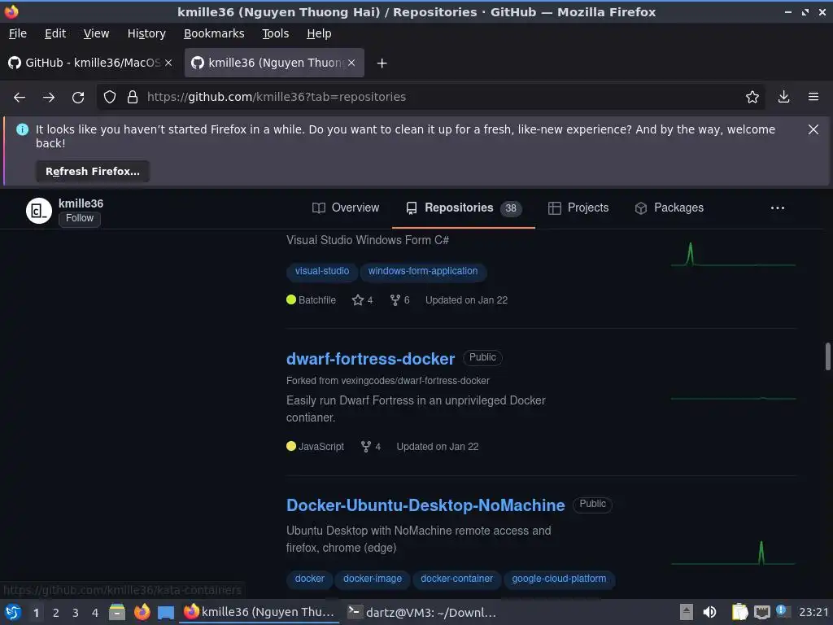
Task: Dismiss the Firefox refresh notification bar
Action: coord(813,129)
